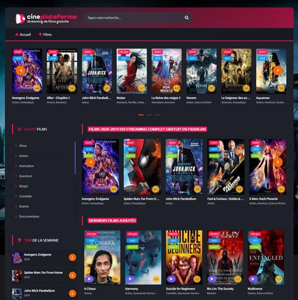Click Avengers: Endgame title in top carousel

(26, 98)
